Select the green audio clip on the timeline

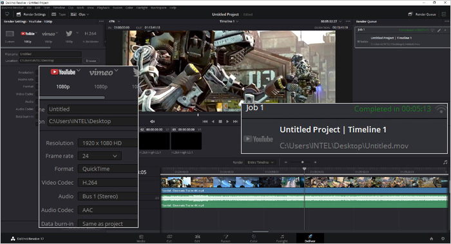point(304,201)
